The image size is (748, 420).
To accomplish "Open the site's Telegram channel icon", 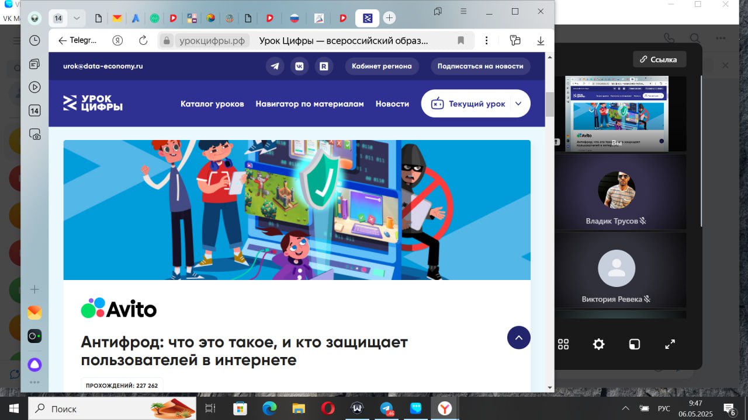I will (275, 66).
